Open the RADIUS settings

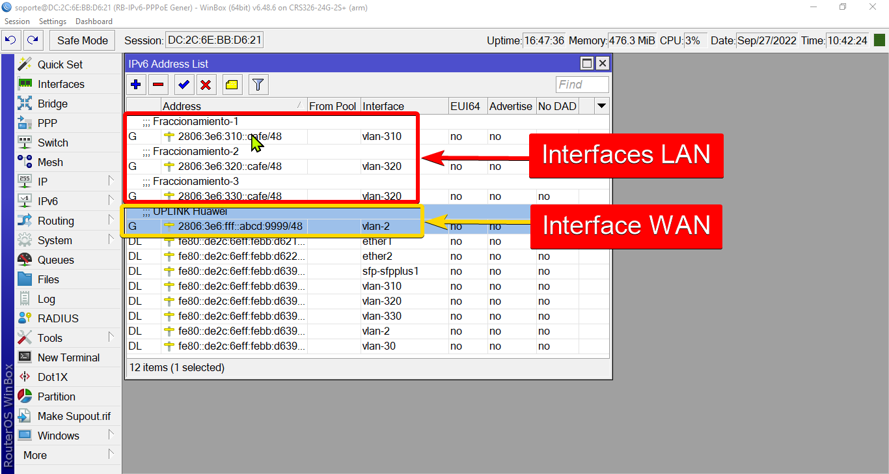(58, 318)
